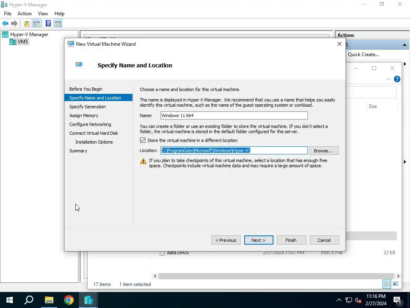
Task: Select the data.vmcx file name in Explorer
Action: coord(178,253)
